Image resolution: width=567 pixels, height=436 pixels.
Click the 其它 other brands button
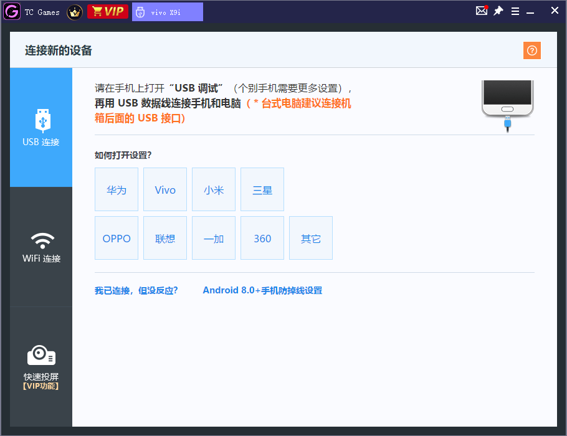point(311,238)
